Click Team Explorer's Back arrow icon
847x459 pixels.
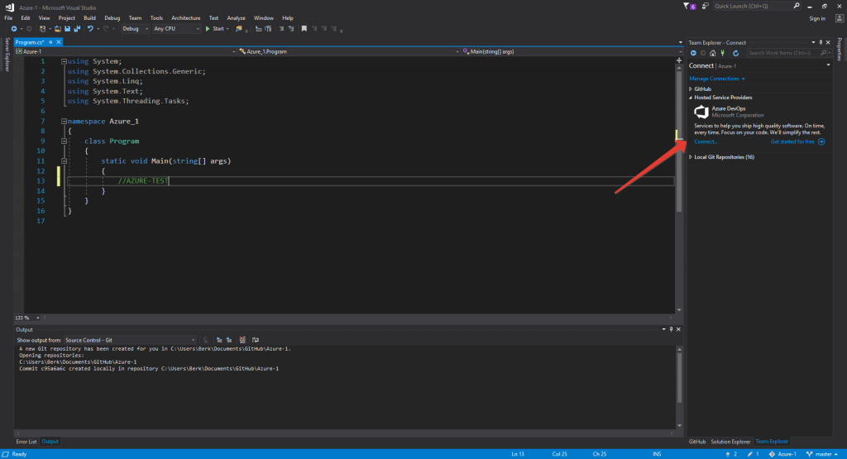point(694,53)
